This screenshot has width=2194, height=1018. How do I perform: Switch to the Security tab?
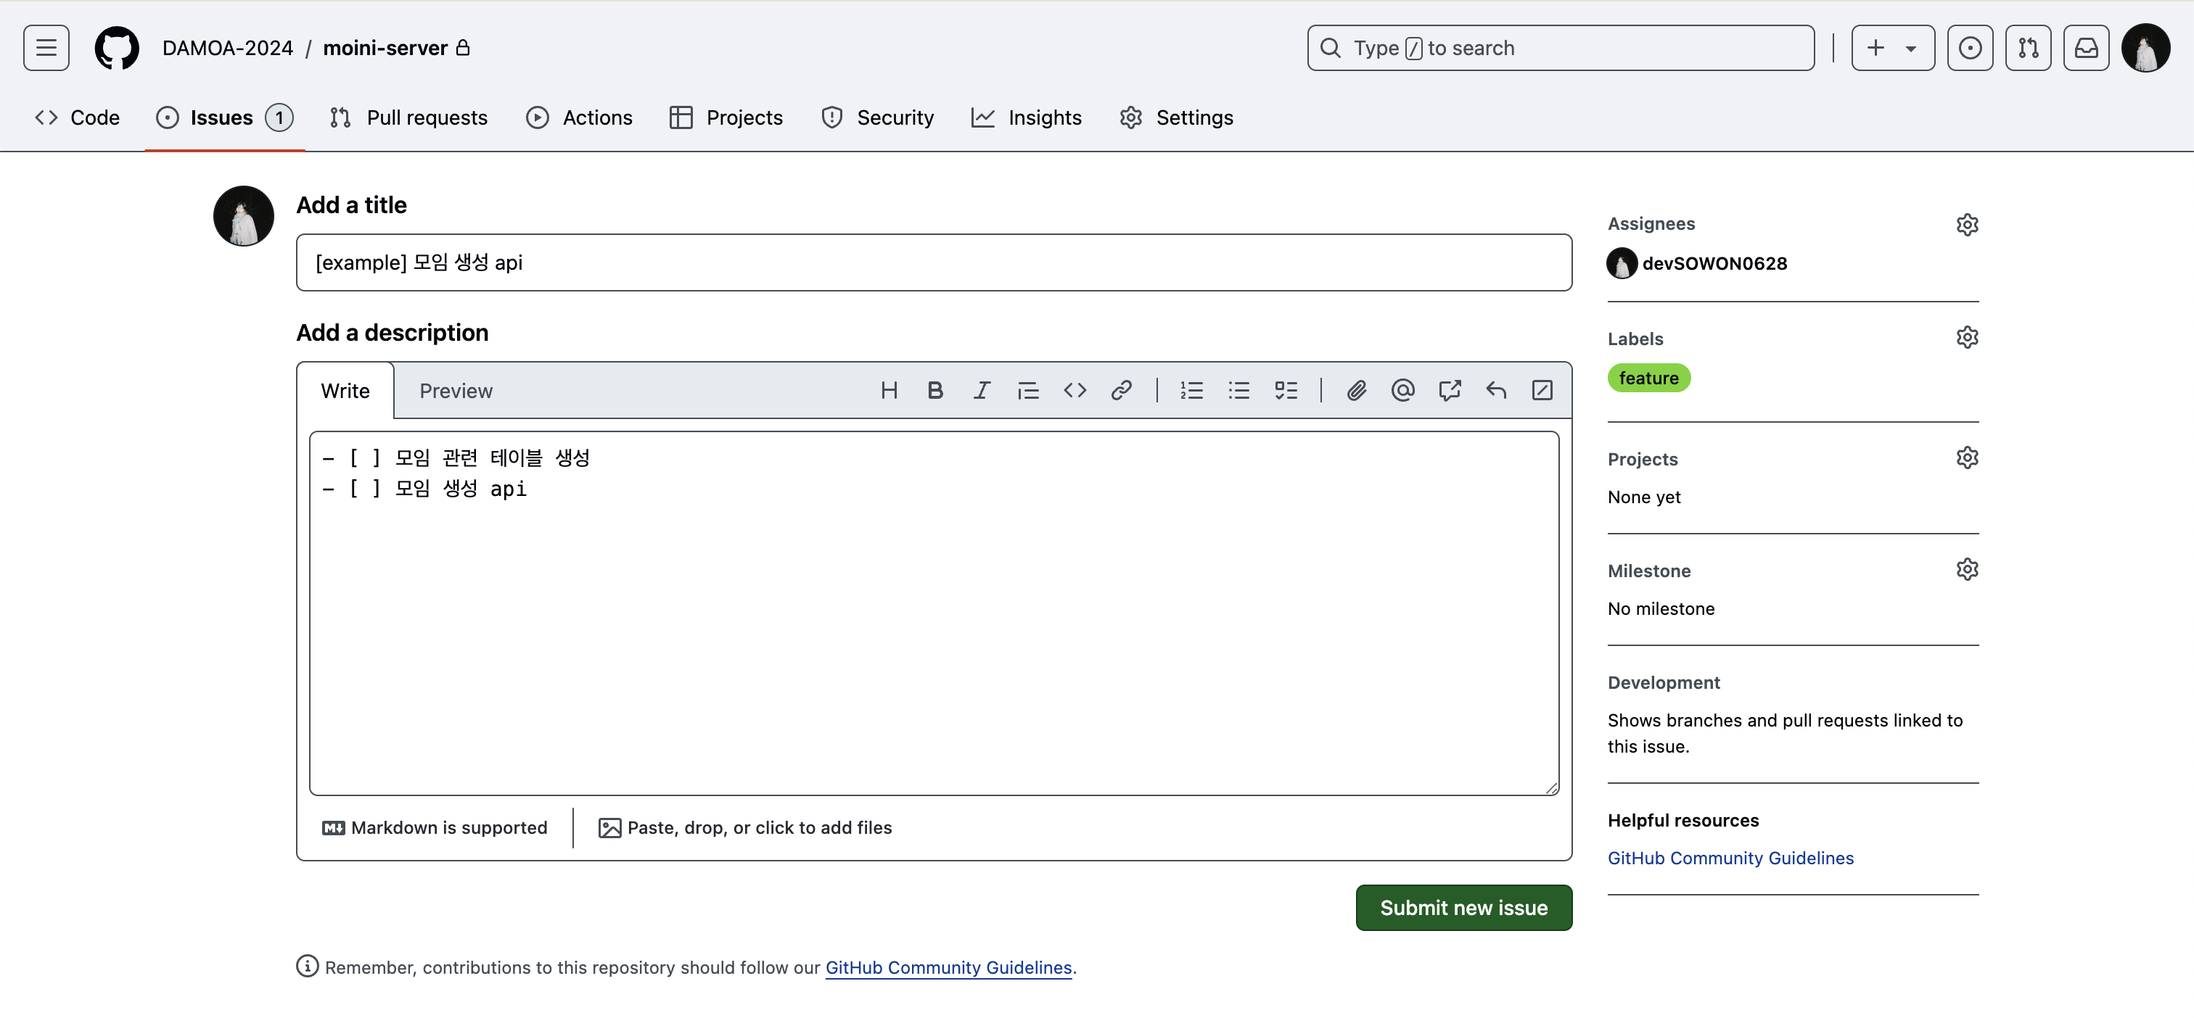pyautogui.click(x=877, y=117)
